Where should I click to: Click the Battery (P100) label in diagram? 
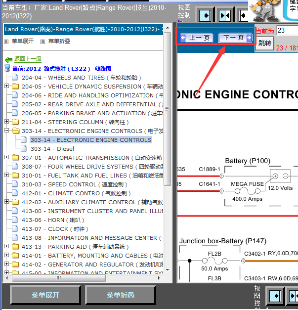248,161
